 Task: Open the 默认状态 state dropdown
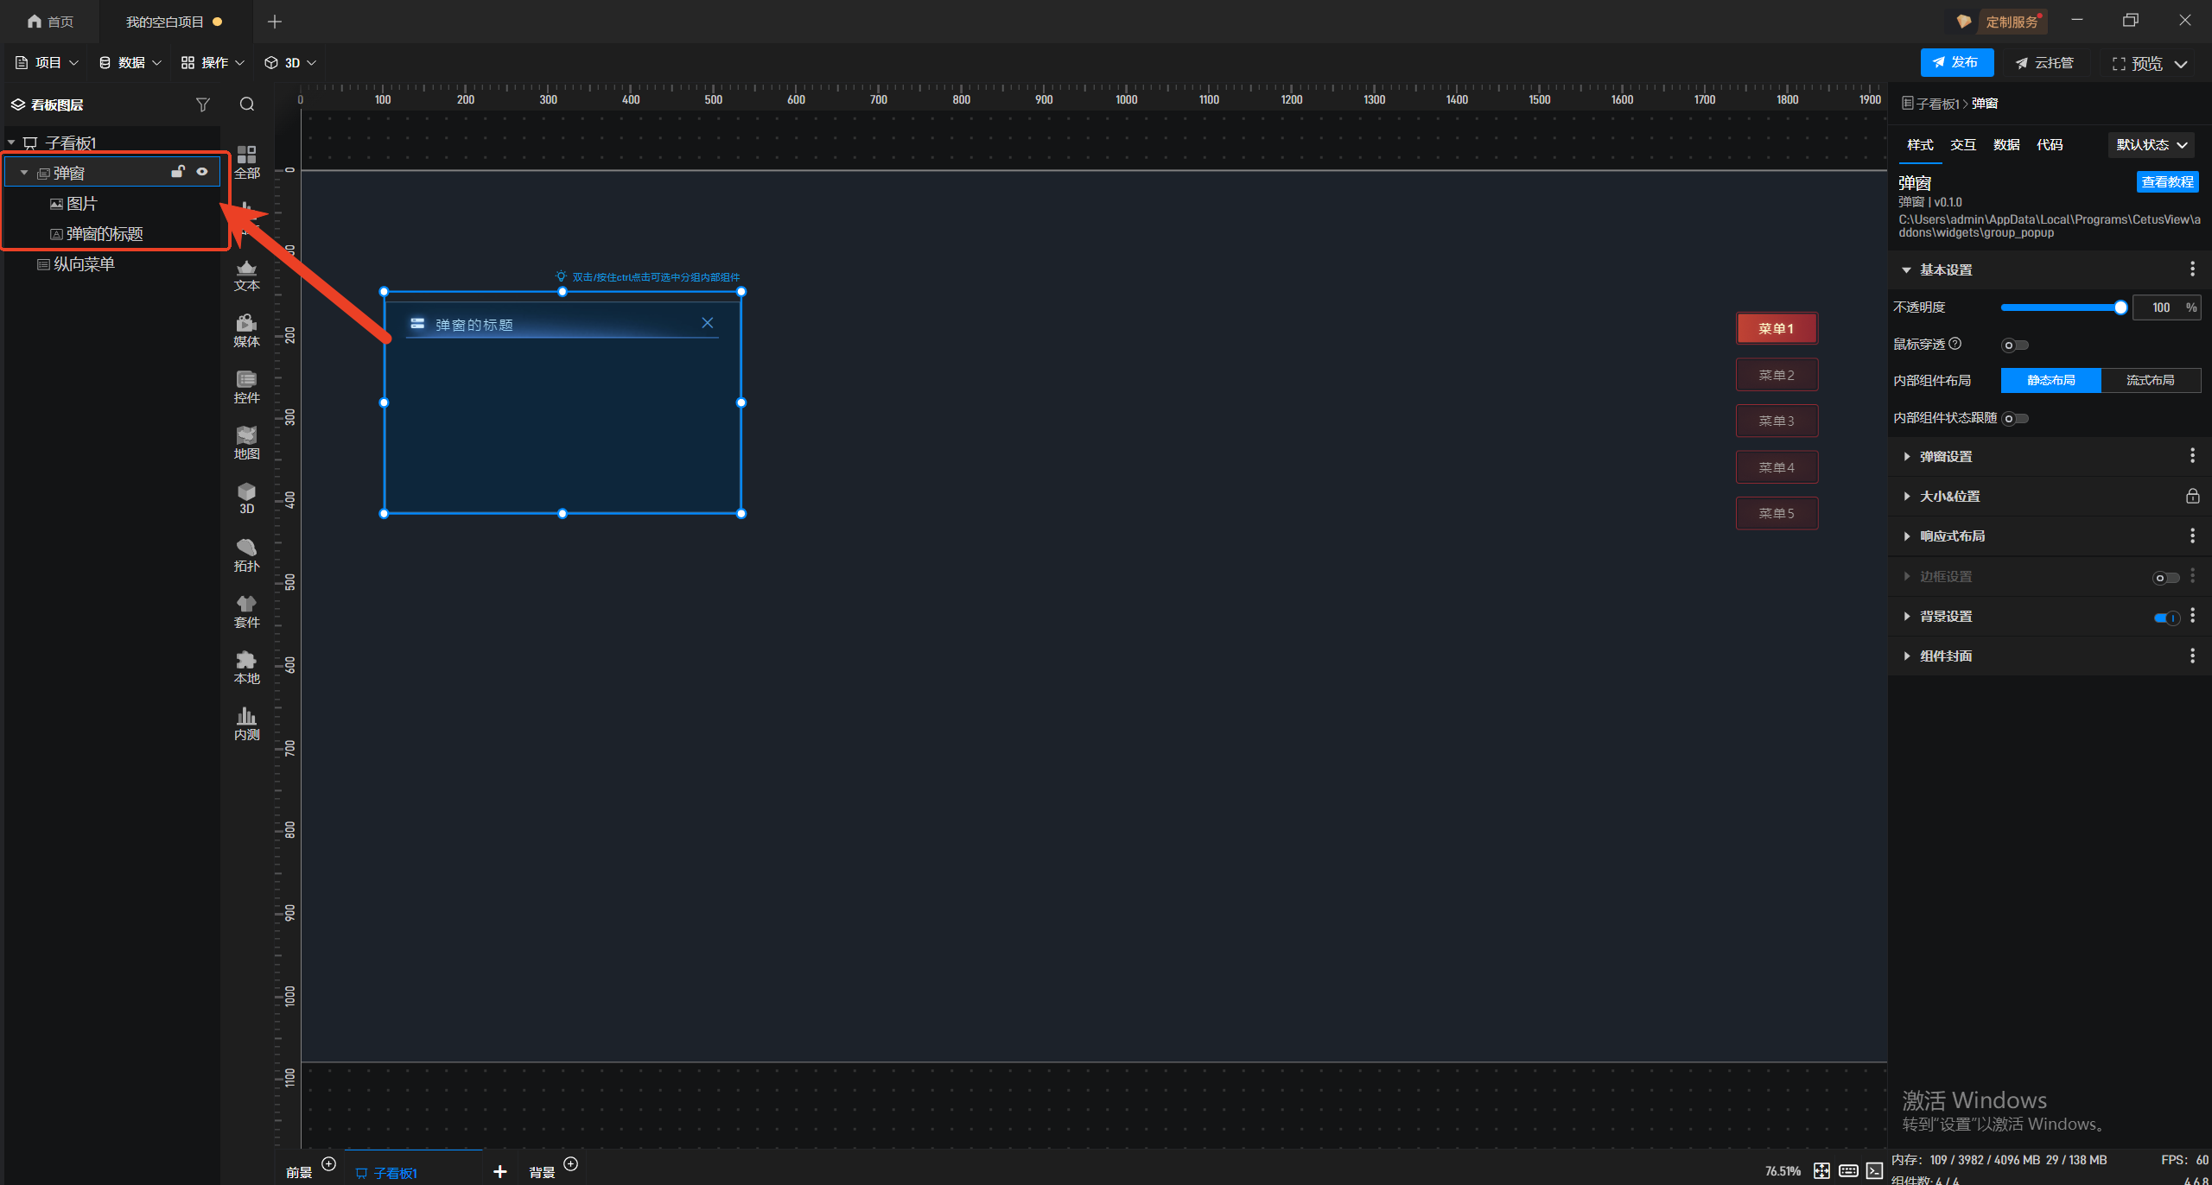click(x=2151, y=145)
